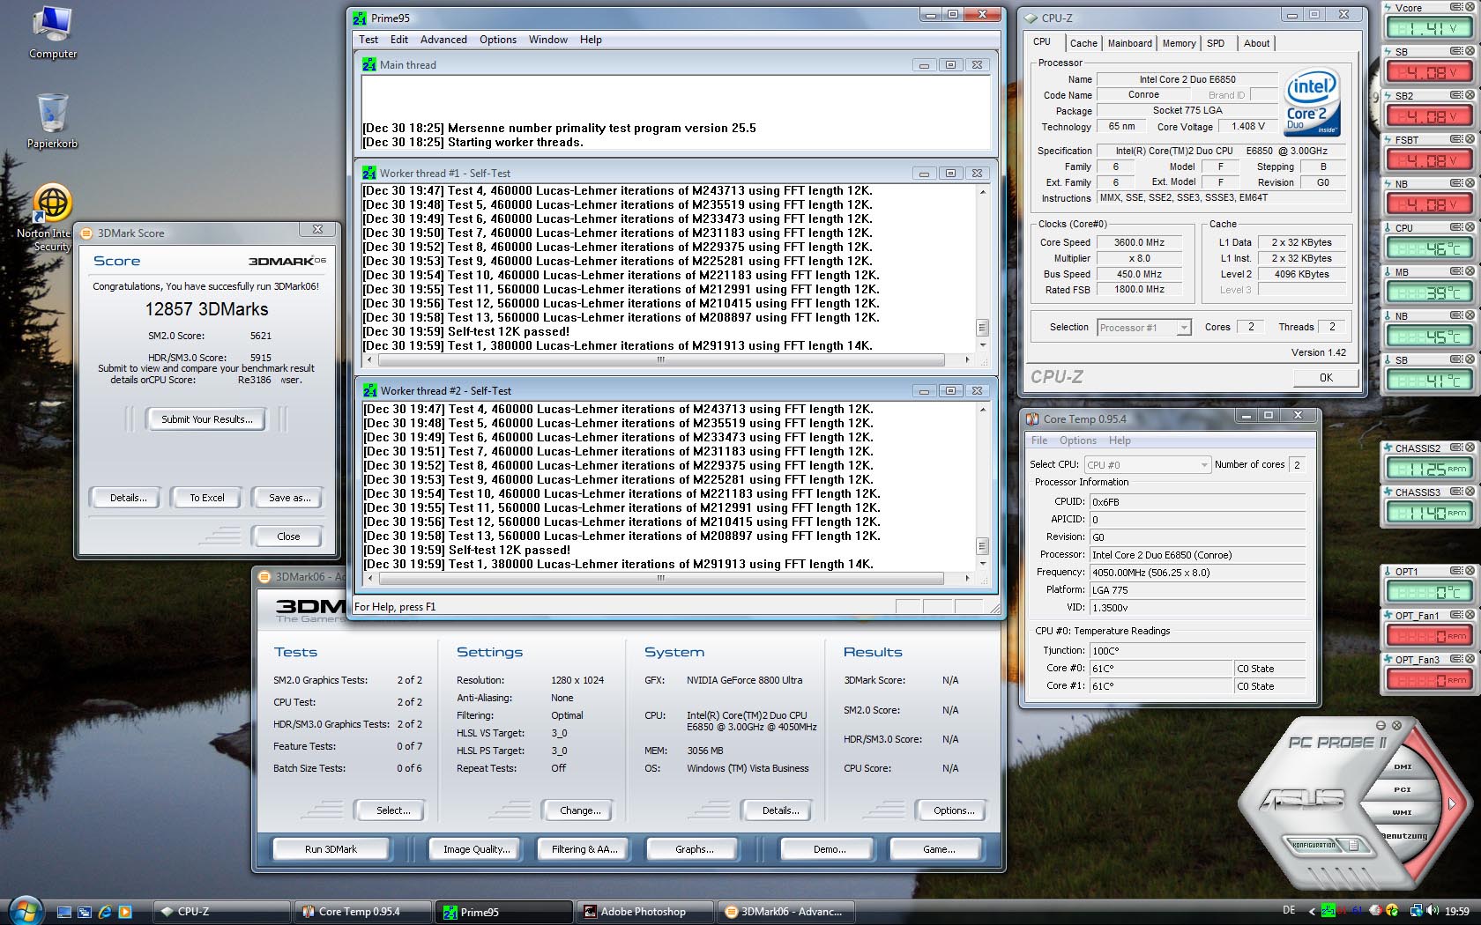Open Prime95 Test menu
This screenshot has width=1481, height=925.
[x=368, y=40]
